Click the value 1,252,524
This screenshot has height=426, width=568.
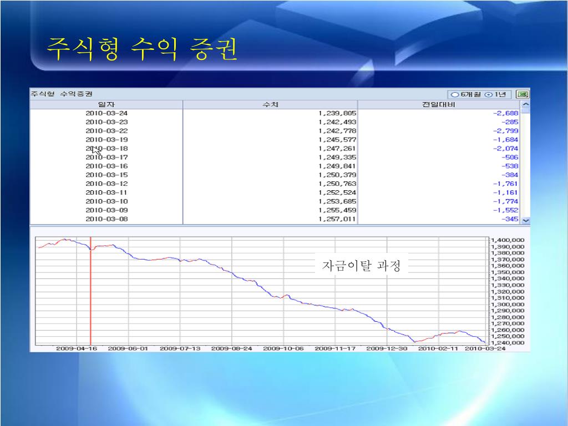click(337, 192)
